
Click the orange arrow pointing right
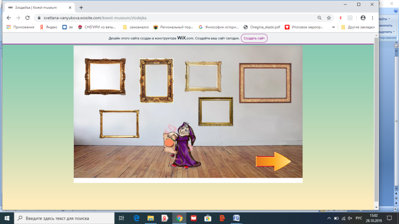[273, 161]
